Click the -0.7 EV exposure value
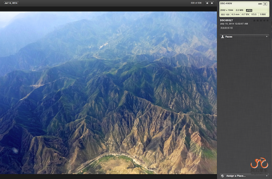Viewport: 272px width, 179px height. coord(245,14)
